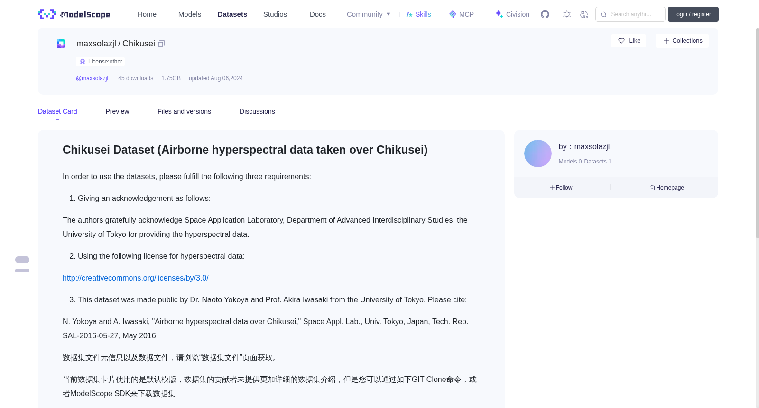Click the page vertical scrollbar thumb

click(757, 133)
